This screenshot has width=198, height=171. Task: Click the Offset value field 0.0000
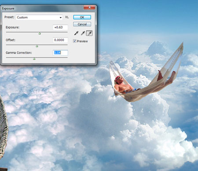click(60, 40)
